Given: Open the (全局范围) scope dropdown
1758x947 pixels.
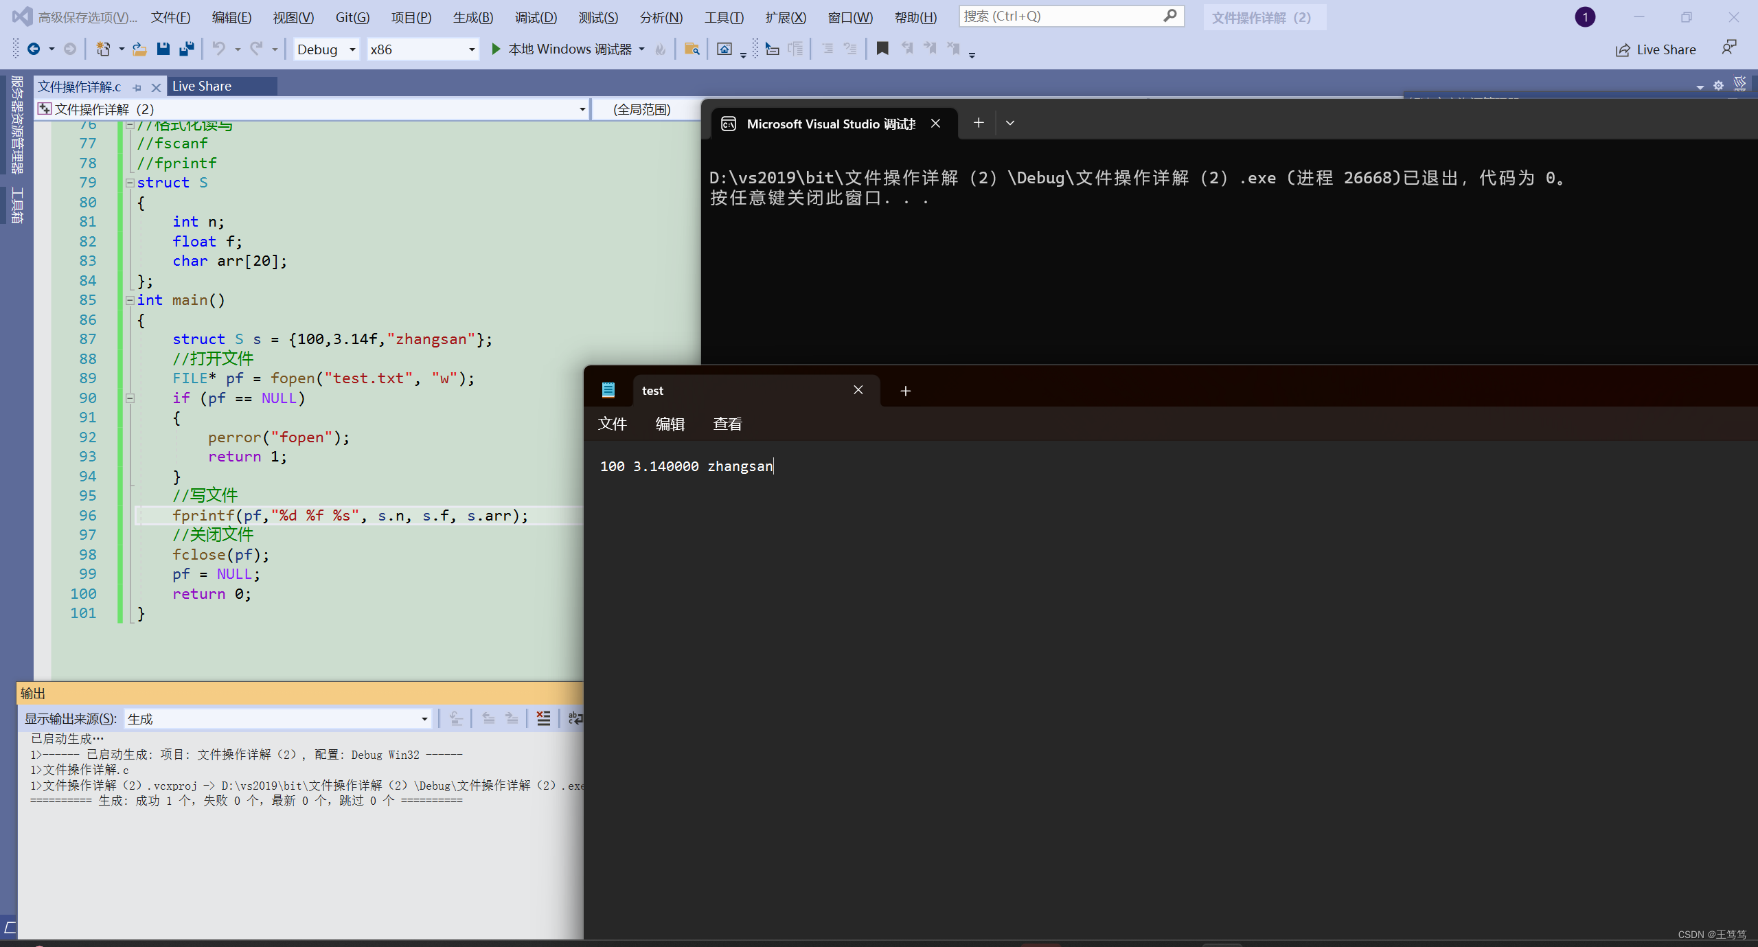Looking at the screenshot, I should click(646, 109).
